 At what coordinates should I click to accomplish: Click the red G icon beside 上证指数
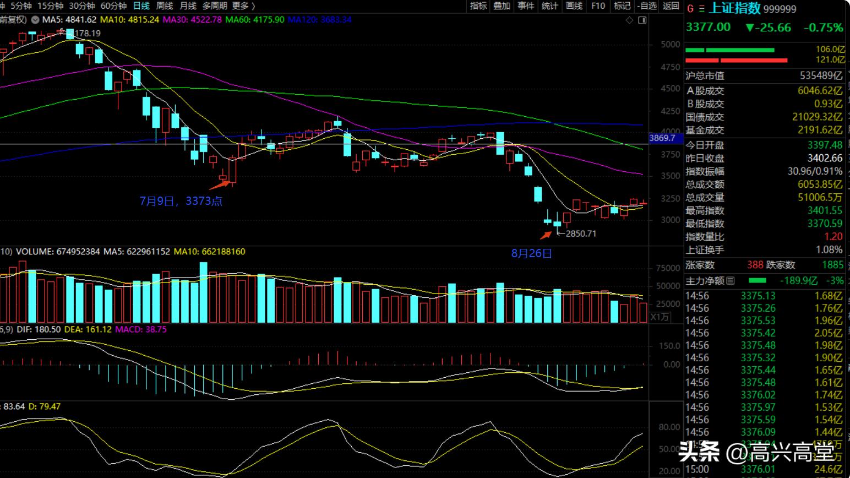click(x=690, y=9)
